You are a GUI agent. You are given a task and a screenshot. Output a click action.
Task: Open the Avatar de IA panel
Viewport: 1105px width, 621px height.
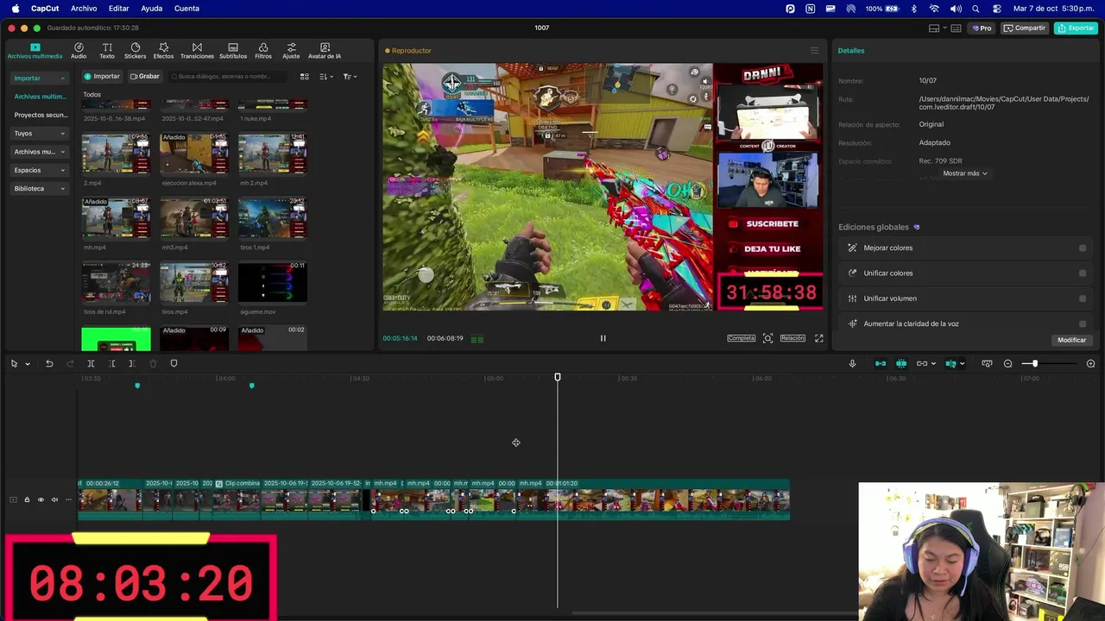[x=325, y=51]
